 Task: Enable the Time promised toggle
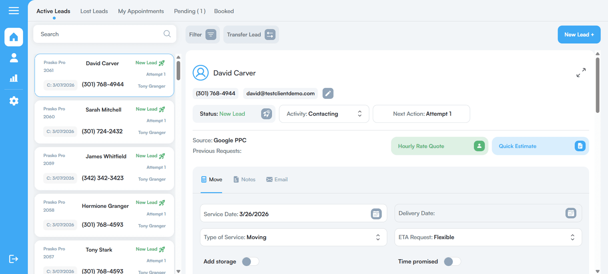pyautogui.click(x=452, y=261)
